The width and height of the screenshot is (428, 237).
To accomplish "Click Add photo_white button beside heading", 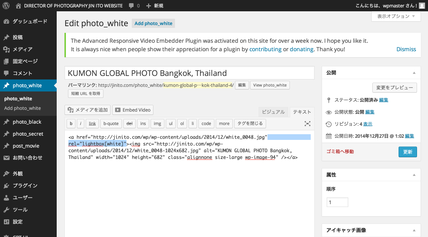I will click(x=153, y=23).
